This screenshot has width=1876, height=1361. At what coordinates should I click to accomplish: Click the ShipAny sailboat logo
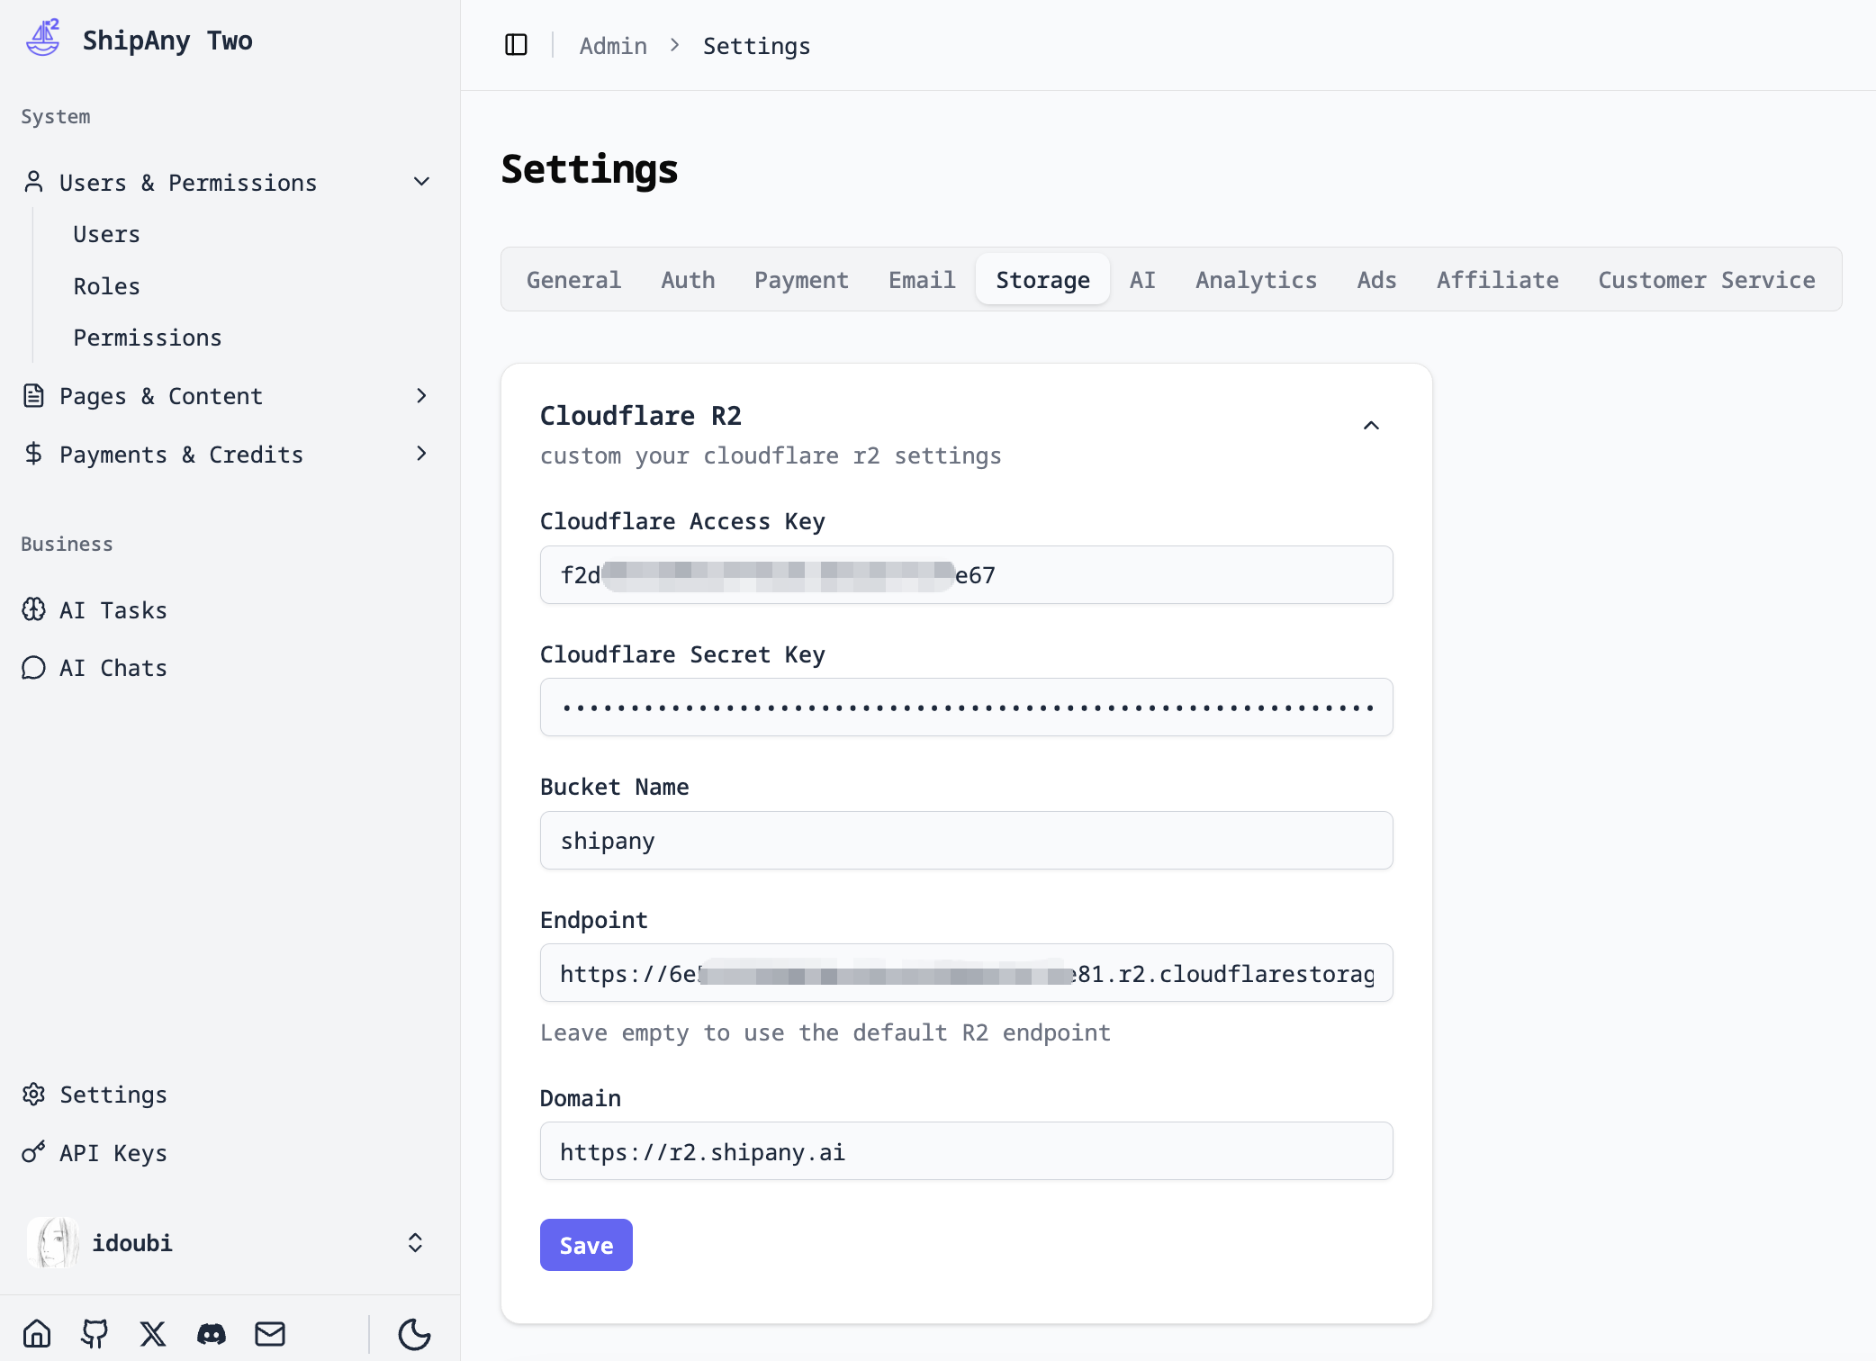pos(42,39)
